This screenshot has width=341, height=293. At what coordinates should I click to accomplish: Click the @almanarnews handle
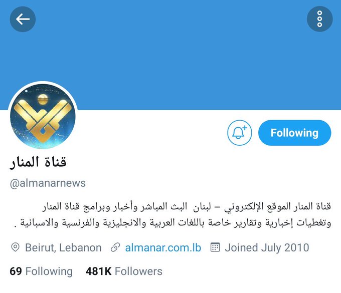48,183
